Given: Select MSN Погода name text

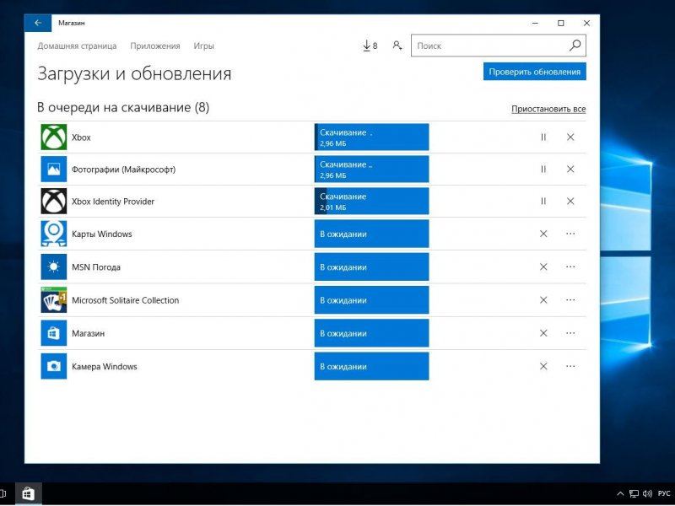Looking at the screenshot, I should 96,267.
